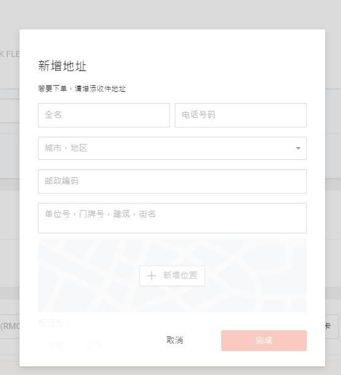Click the dimmed K FLE text behind dialog

tap(10, 54)
